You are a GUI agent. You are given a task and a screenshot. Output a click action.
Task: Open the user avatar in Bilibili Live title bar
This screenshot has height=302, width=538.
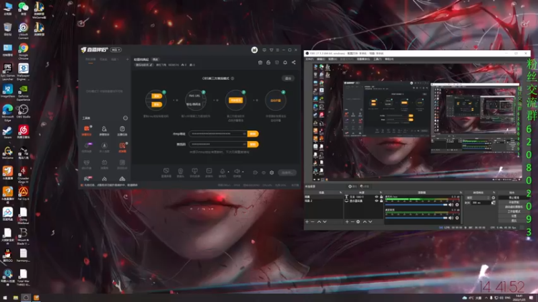pyautogui.click(x=254, y=50)
